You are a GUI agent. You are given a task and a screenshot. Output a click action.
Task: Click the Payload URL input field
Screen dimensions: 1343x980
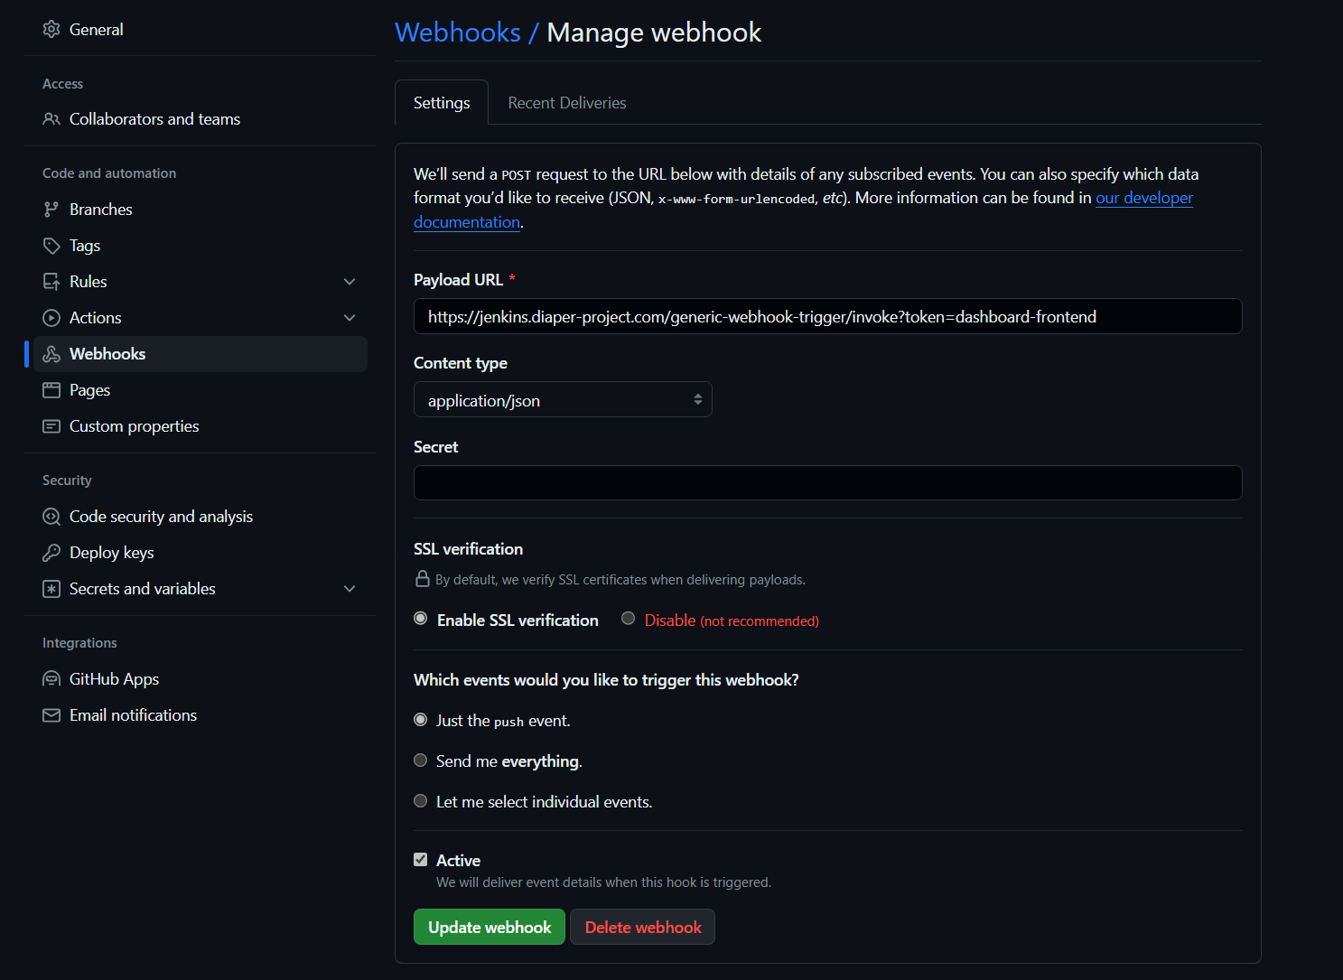pos(828,316)
